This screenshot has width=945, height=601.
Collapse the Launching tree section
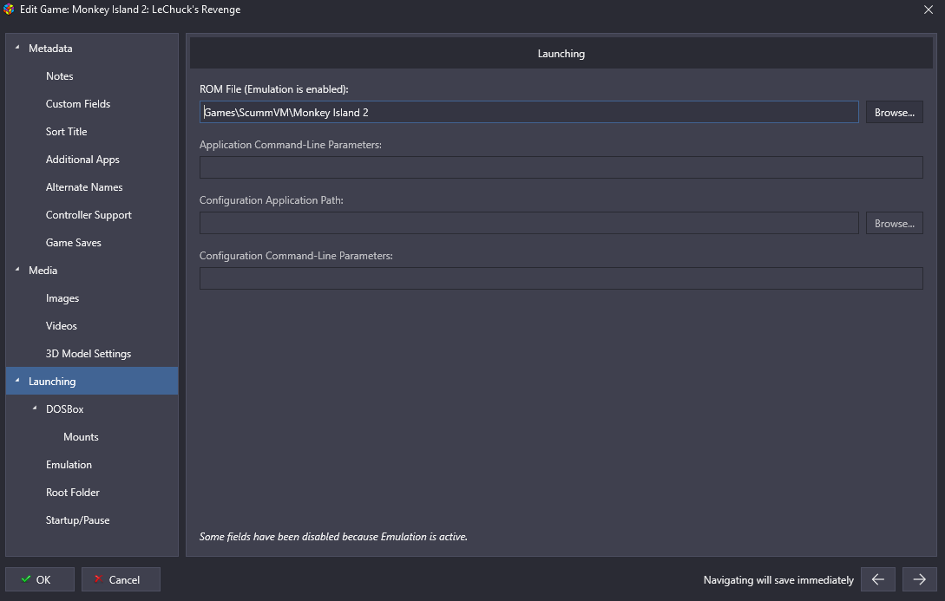(x=17, y=382)
